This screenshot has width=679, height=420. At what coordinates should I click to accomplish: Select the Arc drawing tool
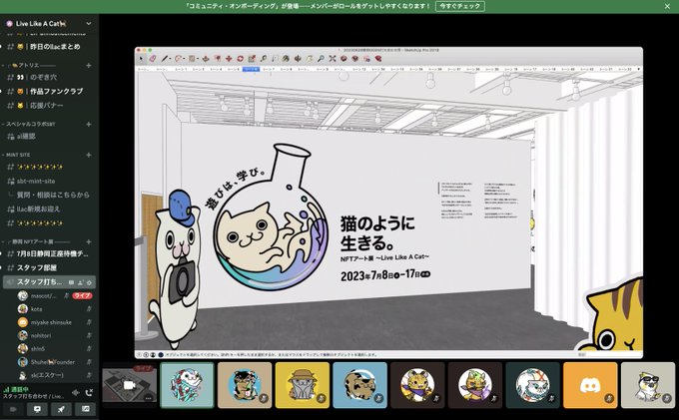point(178,59)
